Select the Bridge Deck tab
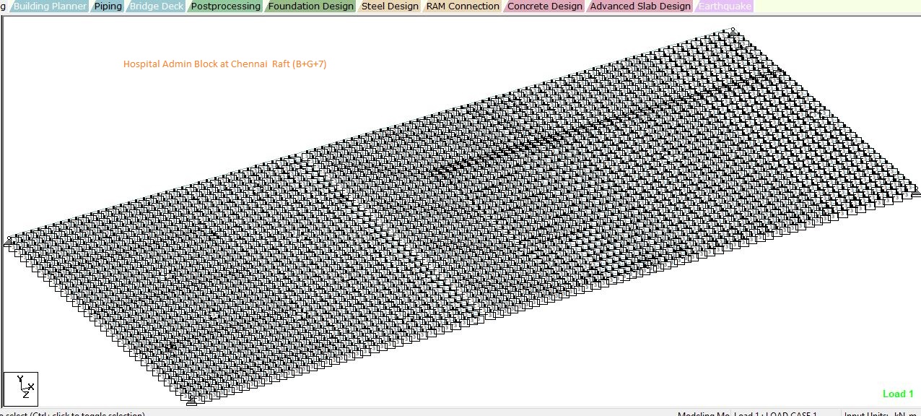Viewport: 921px width, 416px height. (157, 6)
